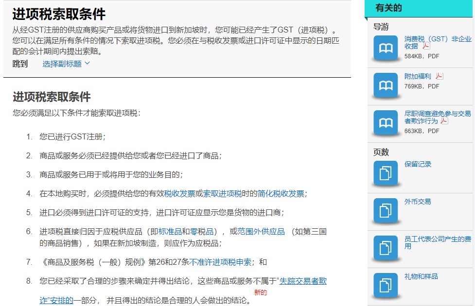Open the 标准品 link
Viewport: 475px width, 306px height.
pyautogui.click(x=170, y=231)
